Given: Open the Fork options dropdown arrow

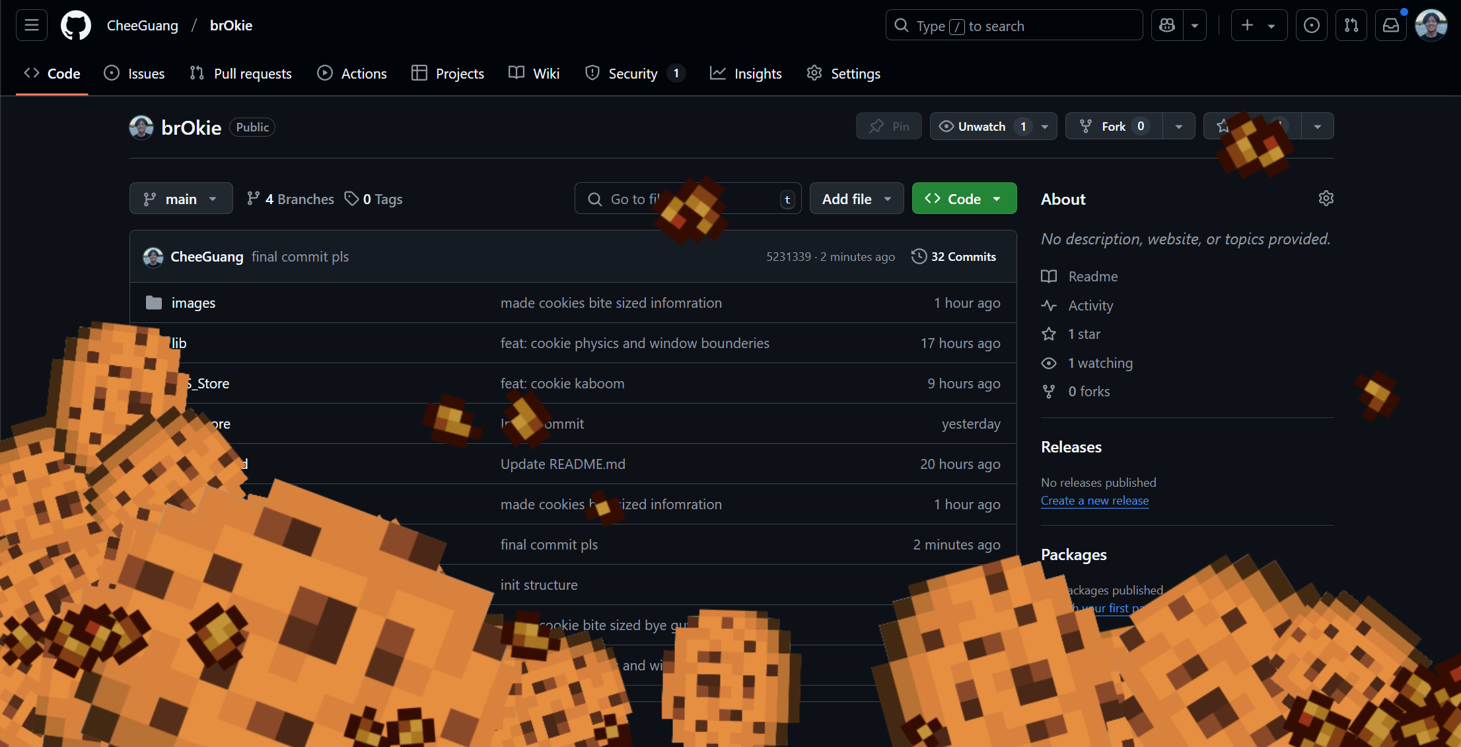Looking at the screenshot, I should (1179, 127).
